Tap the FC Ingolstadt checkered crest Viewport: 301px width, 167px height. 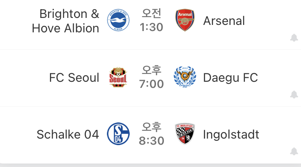point(185,134)
